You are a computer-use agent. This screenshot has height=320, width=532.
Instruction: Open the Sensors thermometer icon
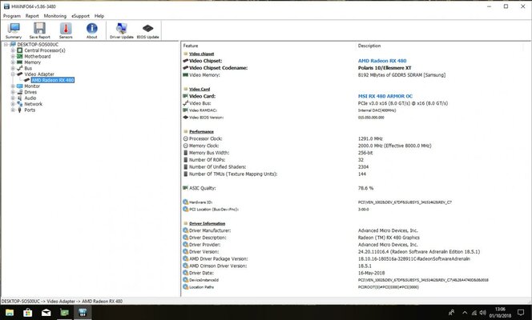click(x=66, y=30)
